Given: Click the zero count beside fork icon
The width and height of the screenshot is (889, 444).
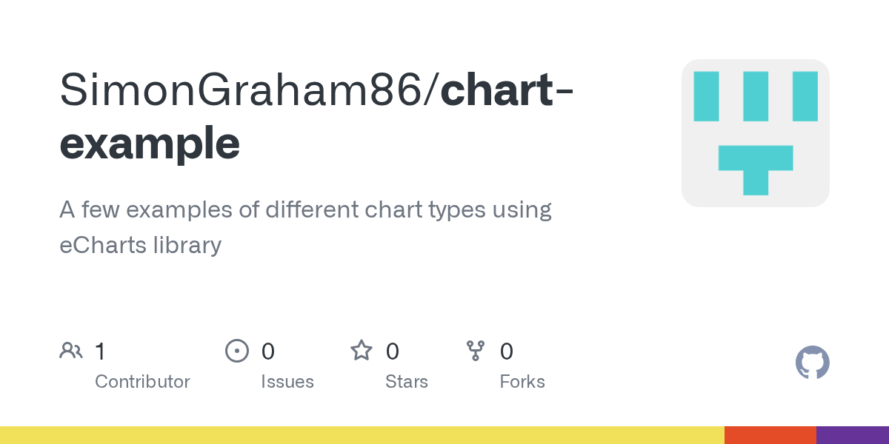Looking at the screenshot, I should click(506, 351).
